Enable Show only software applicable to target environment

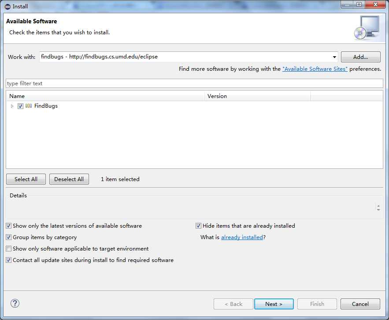click(x=9, y=248)
